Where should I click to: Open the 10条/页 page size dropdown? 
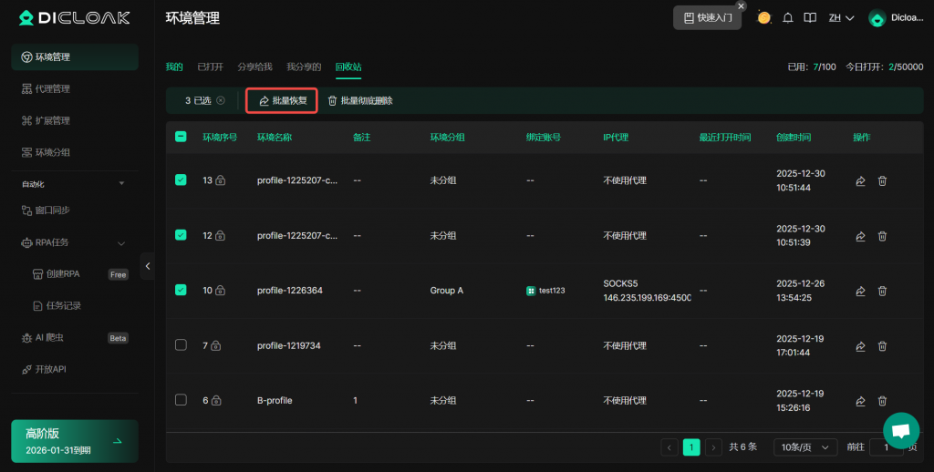pos(804,447)
